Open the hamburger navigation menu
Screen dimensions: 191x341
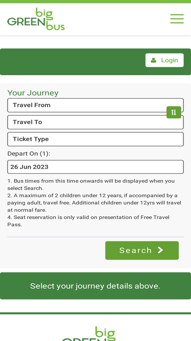coord(177,19)
